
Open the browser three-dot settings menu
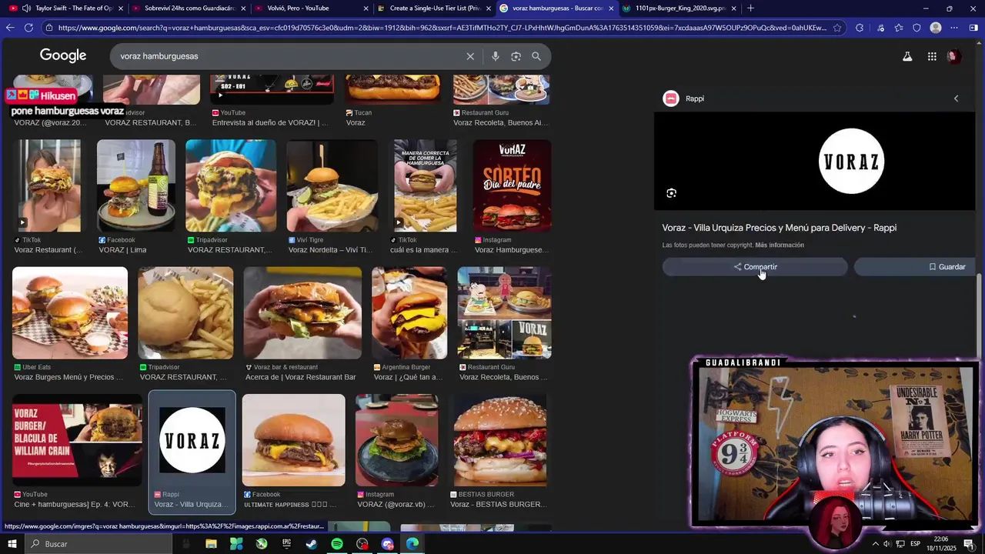click(954, 28)
